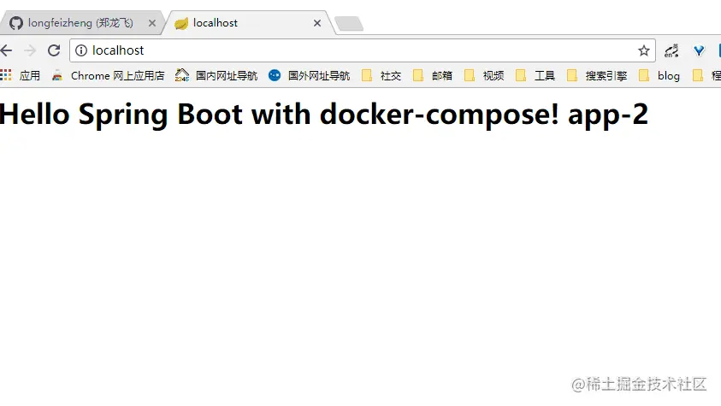Screen dimensions: 721x406
Task: Bookmark this page with the star
Action: click(x=644, y=50)
